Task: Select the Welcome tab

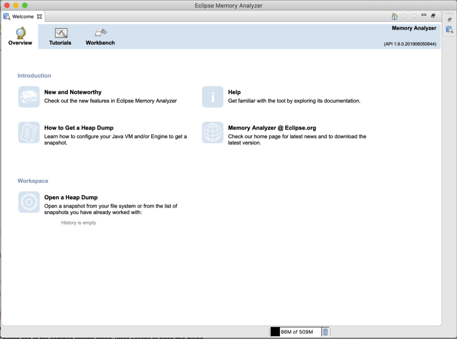Action: tap(23, 16)
